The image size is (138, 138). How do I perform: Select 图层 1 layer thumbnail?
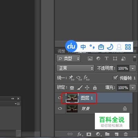point(72,98)
